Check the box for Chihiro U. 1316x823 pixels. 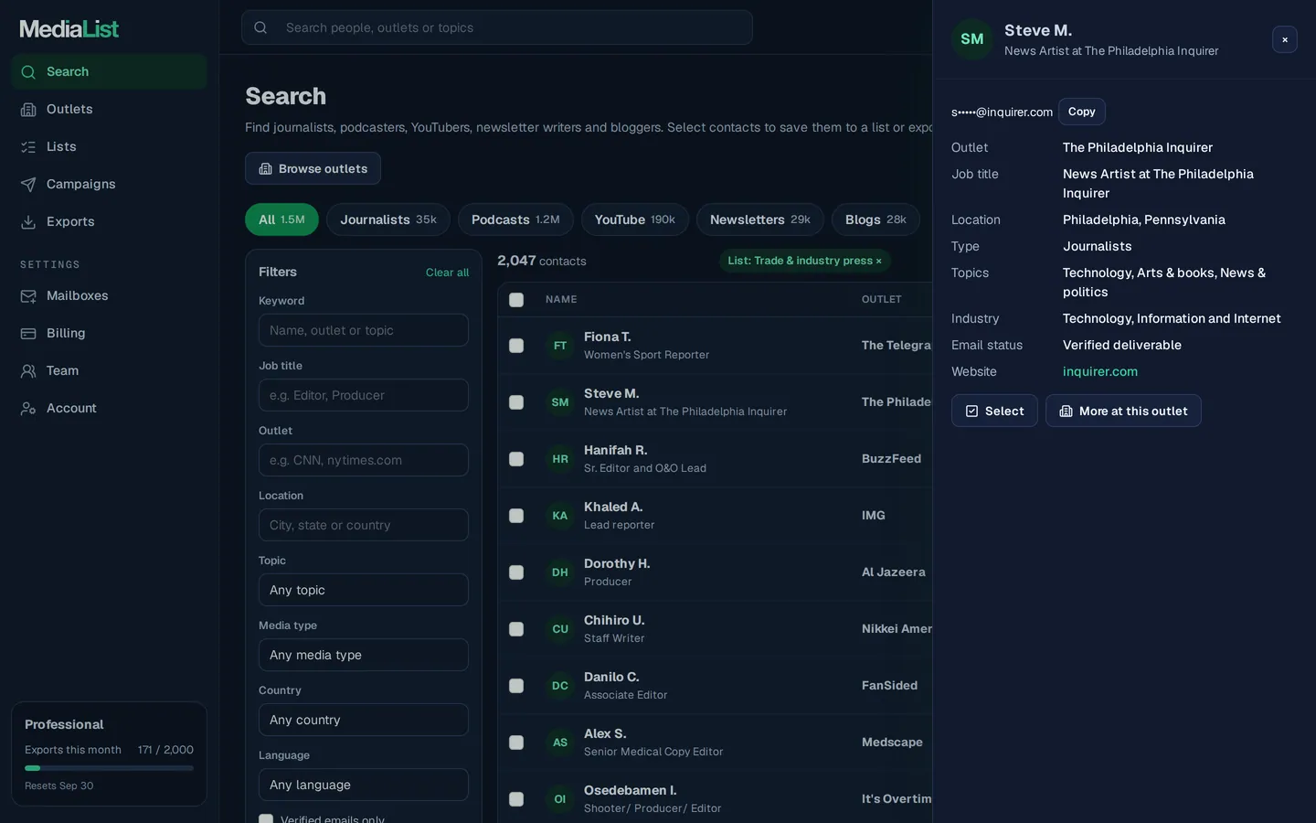tap(516, 629)
